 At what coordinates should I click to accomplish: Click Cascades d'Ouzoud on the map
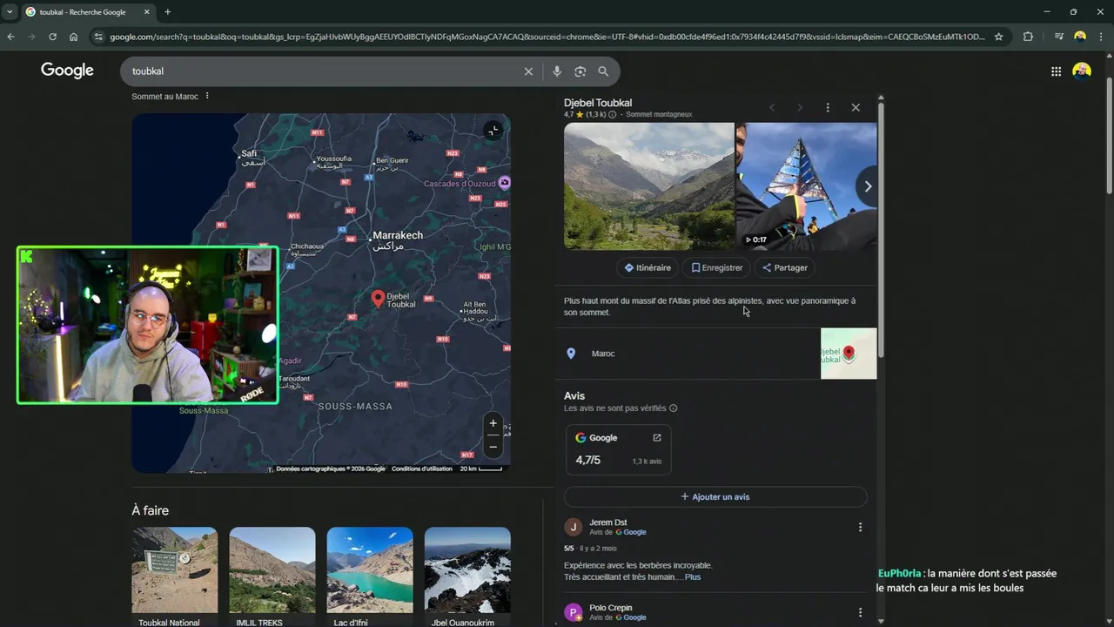coord(460,184)
